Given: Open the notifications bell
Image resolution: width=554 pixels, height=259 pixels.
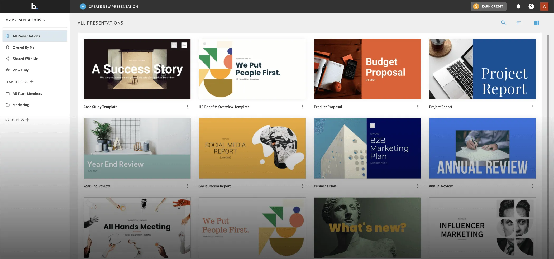Looking at the screenshot, I should tap(518, 7).
